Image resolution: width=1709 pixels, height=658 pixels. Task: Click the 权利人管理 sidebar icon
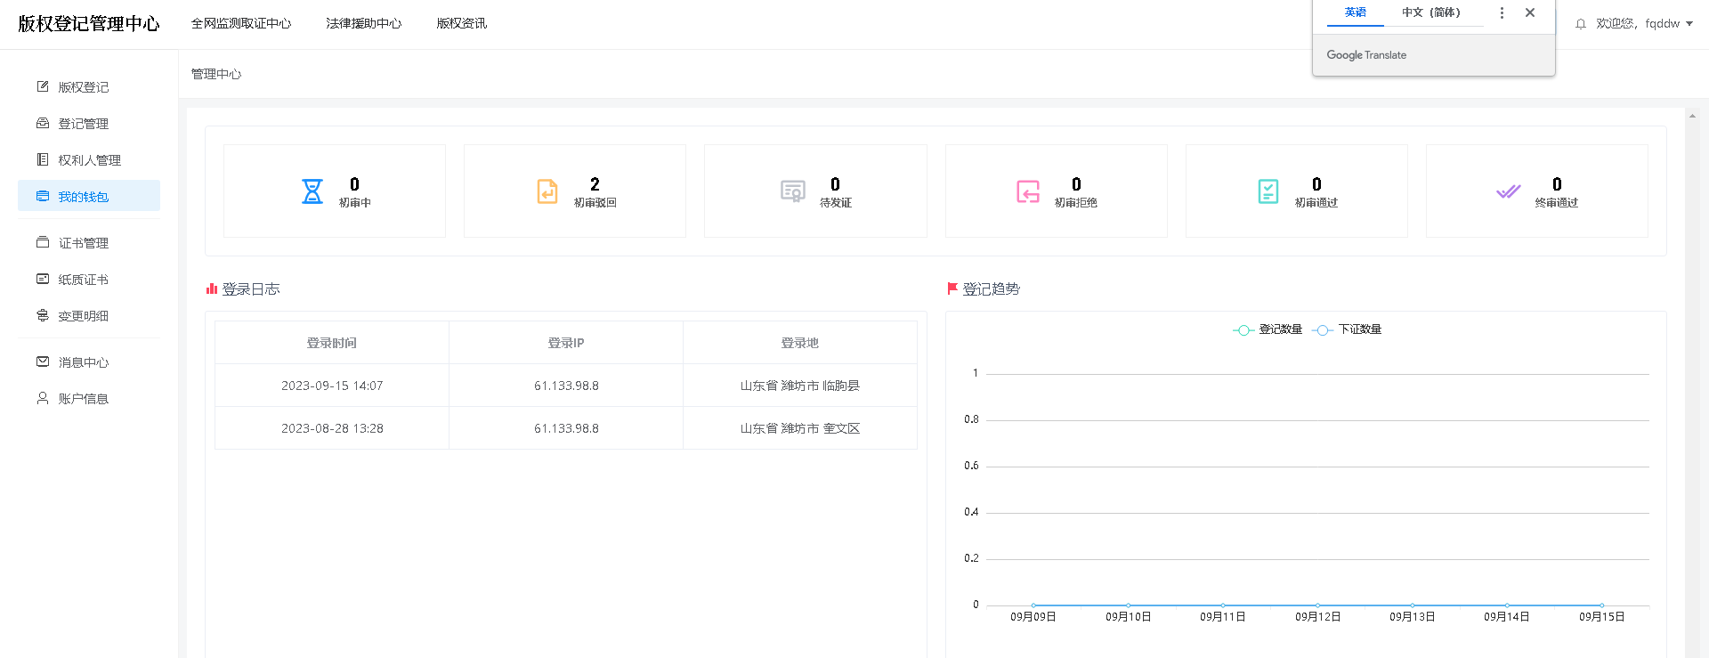pos(43,159)
